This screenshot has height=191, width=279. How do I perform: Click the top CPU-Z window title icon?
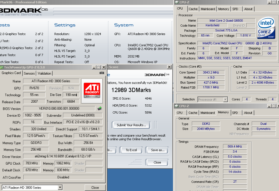[177, 2]
